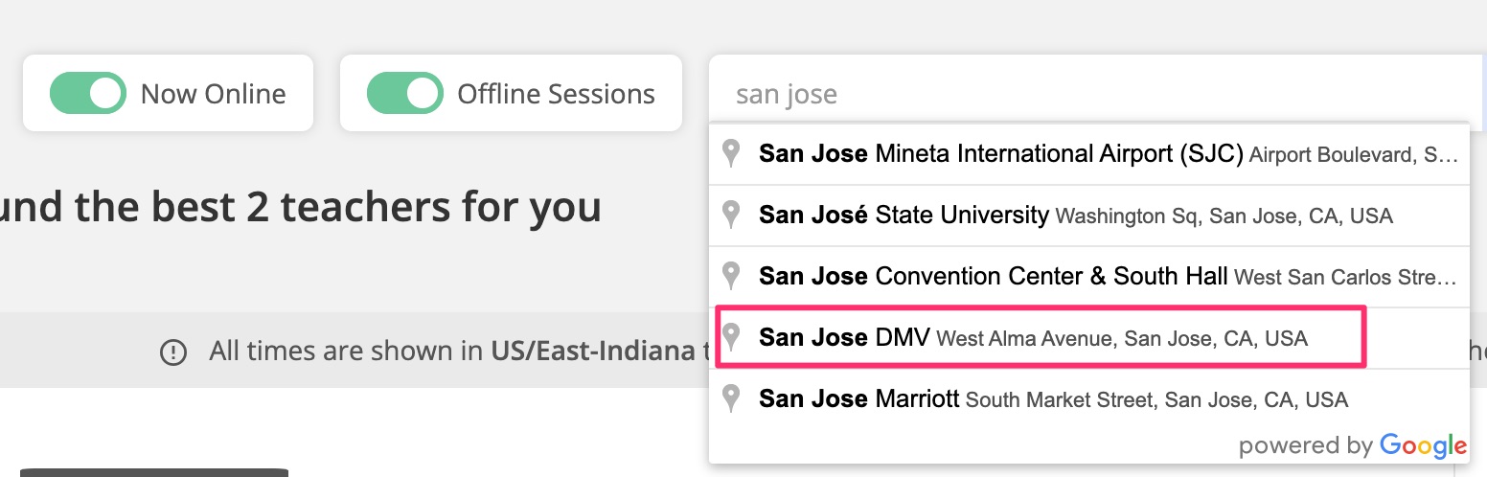This screenshot has width=1487, height=477.
Task: Focus the 'san jose' location search field
Action: pos(1092,94)
